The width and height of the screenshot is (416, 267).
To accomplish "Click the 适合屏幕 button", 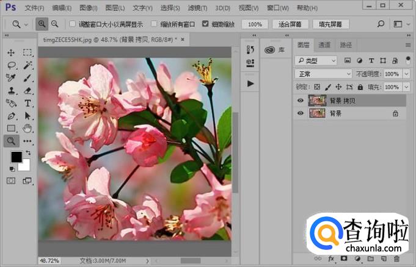I will pos(289,24).
